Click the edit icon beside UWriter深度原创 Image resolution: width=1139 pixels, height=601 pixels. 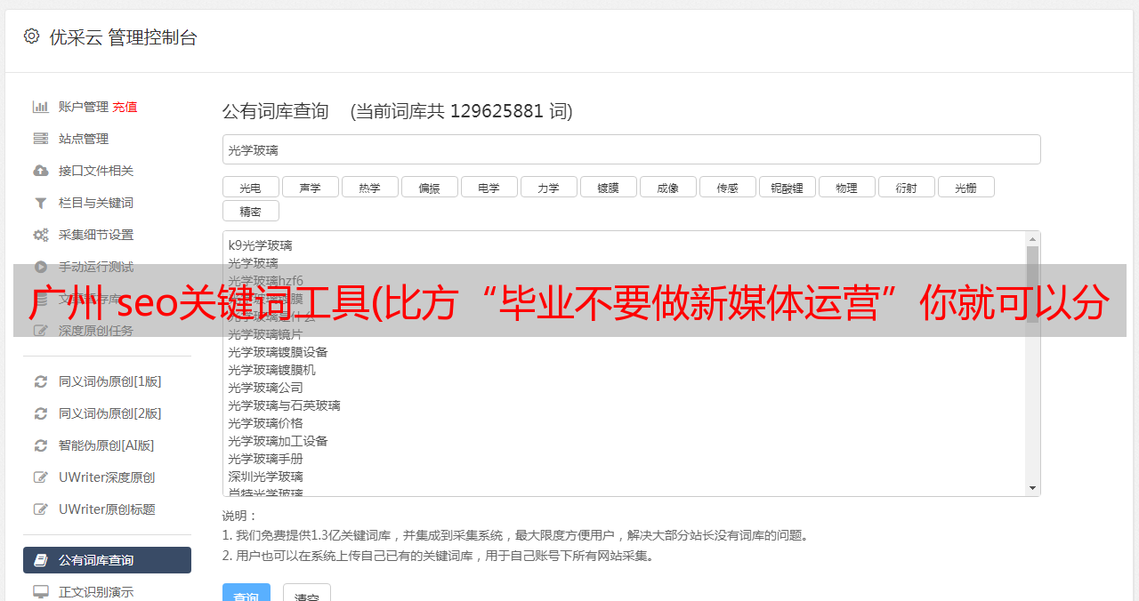(x=40, y=477)
